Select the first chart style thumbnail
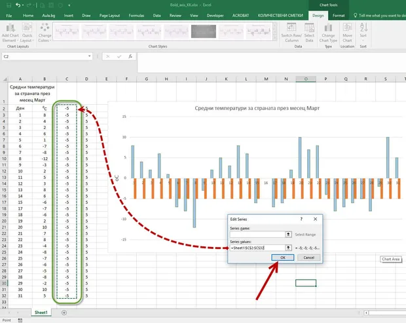Image resolution: width=406 pixels, height=323 pixels. [x=67, y=31]
